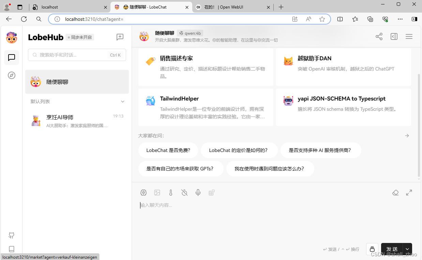The height and width of the screenshot is (260, 422).
Task: Open Edge split screen icon
Action: 340,19
